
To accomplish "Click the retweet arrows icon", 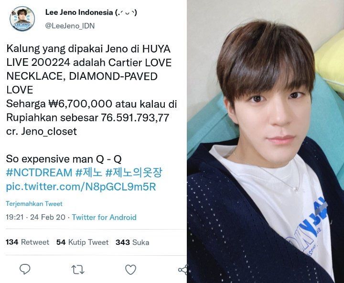I will click(x=78, y=270).
